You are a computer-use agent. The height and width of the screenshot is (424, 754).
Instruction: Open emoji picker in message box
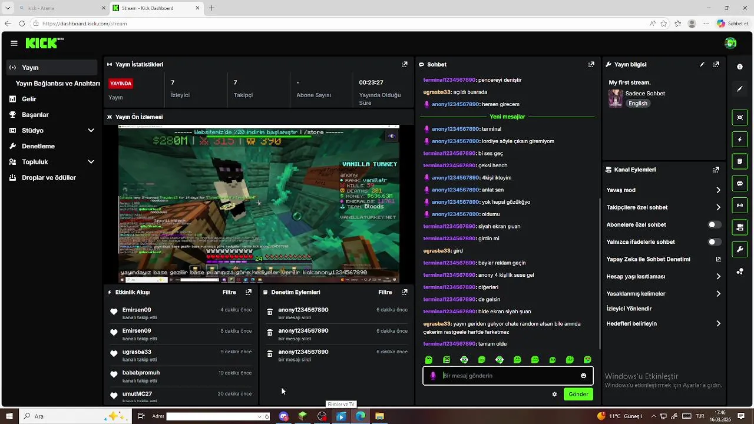584,376
